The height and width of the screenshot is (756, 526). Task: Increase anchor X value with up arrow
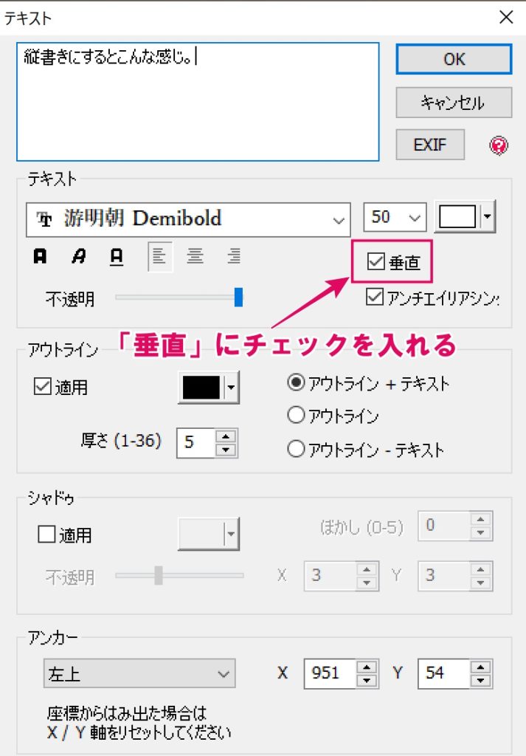[x=367, y=667]
